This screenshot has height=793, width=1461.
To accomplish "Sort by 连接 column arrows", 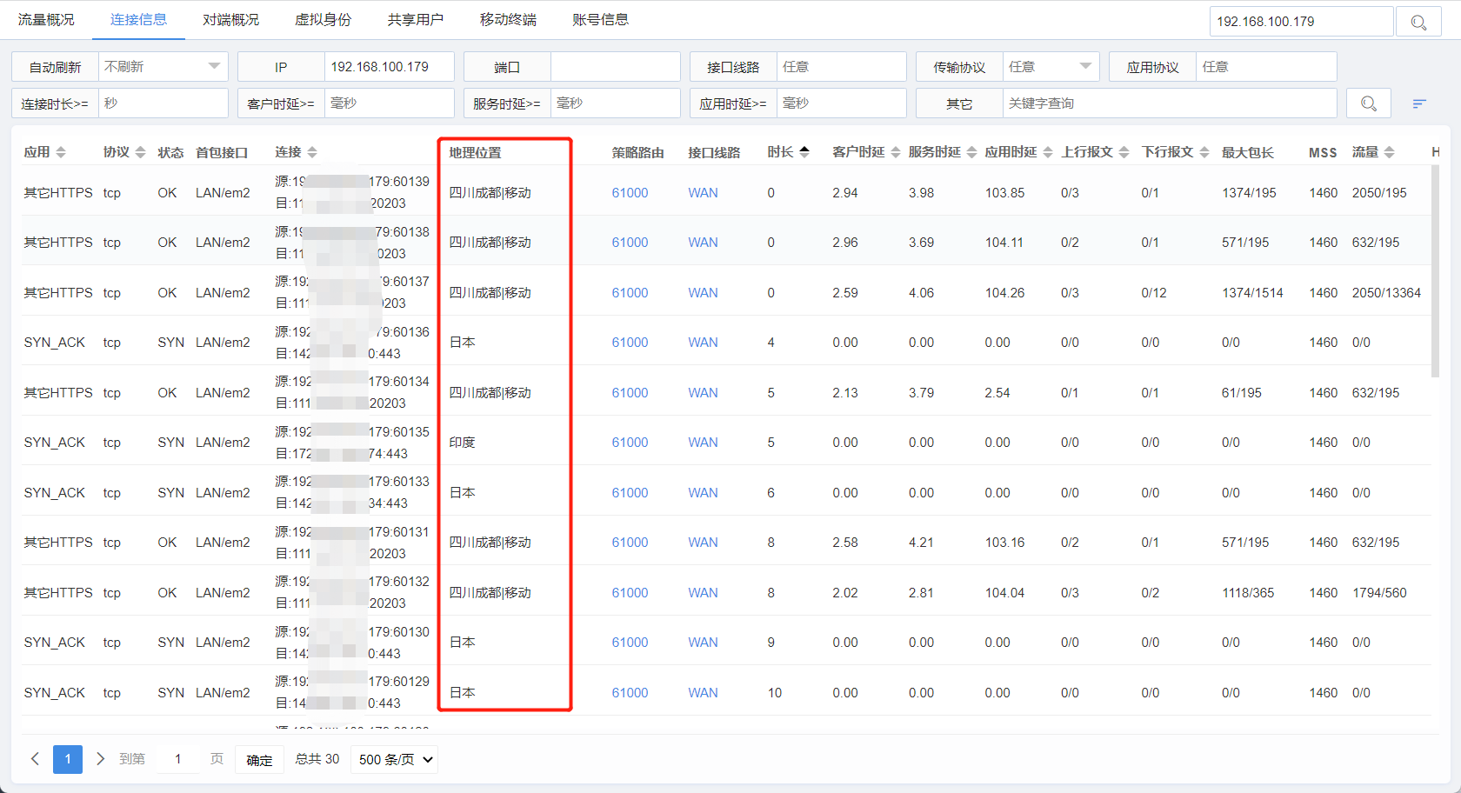I will point(312,152).
